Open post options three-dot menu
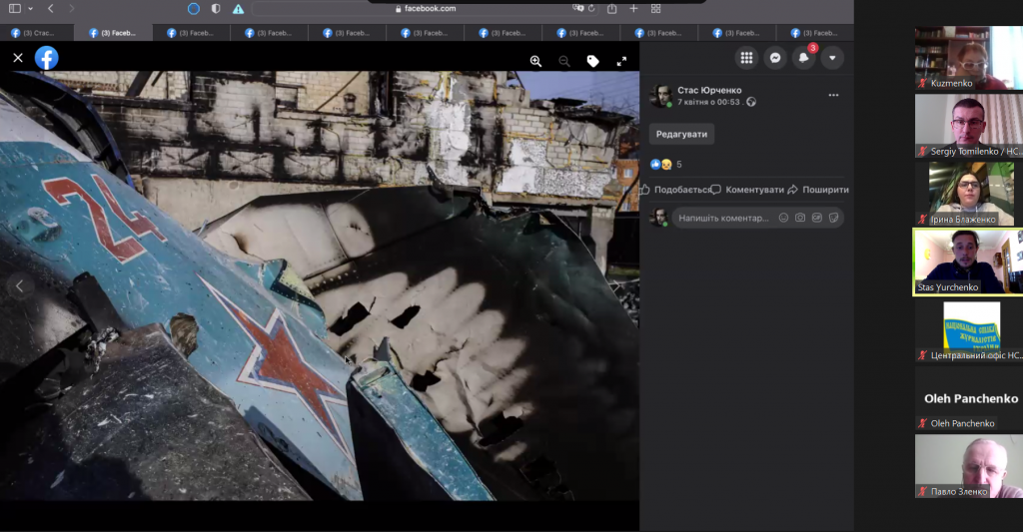The height and width of the screenshot is (532, 1023). (x=833, y=95)
